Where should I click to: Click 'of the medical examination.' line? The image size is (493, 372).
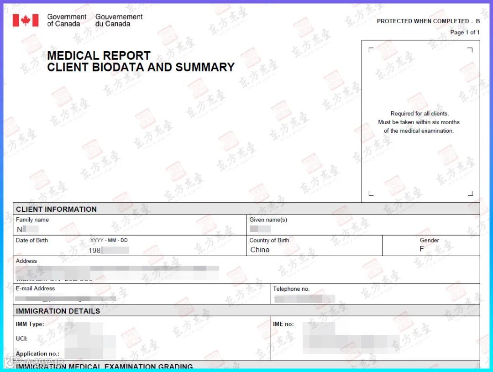pos(419,131)
